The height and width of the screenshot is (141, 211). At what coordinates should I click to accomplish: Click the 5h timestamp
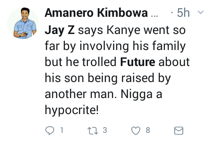[183, 13]
